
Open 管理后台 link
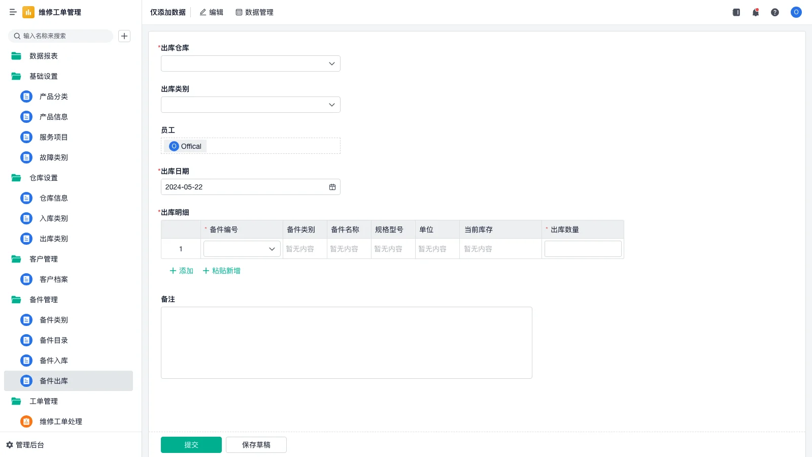25,445
